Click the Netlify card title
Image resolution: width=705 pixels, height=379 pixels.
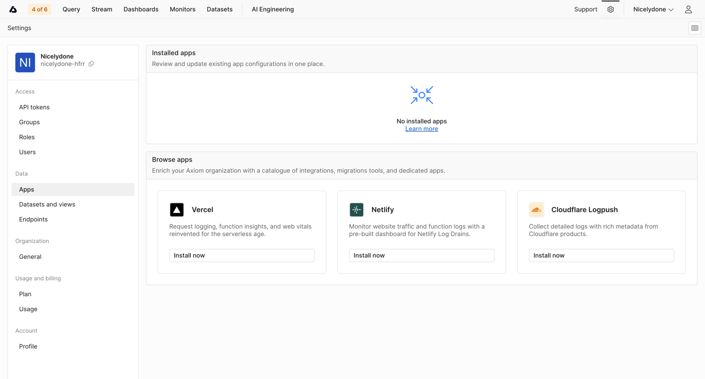383,210
